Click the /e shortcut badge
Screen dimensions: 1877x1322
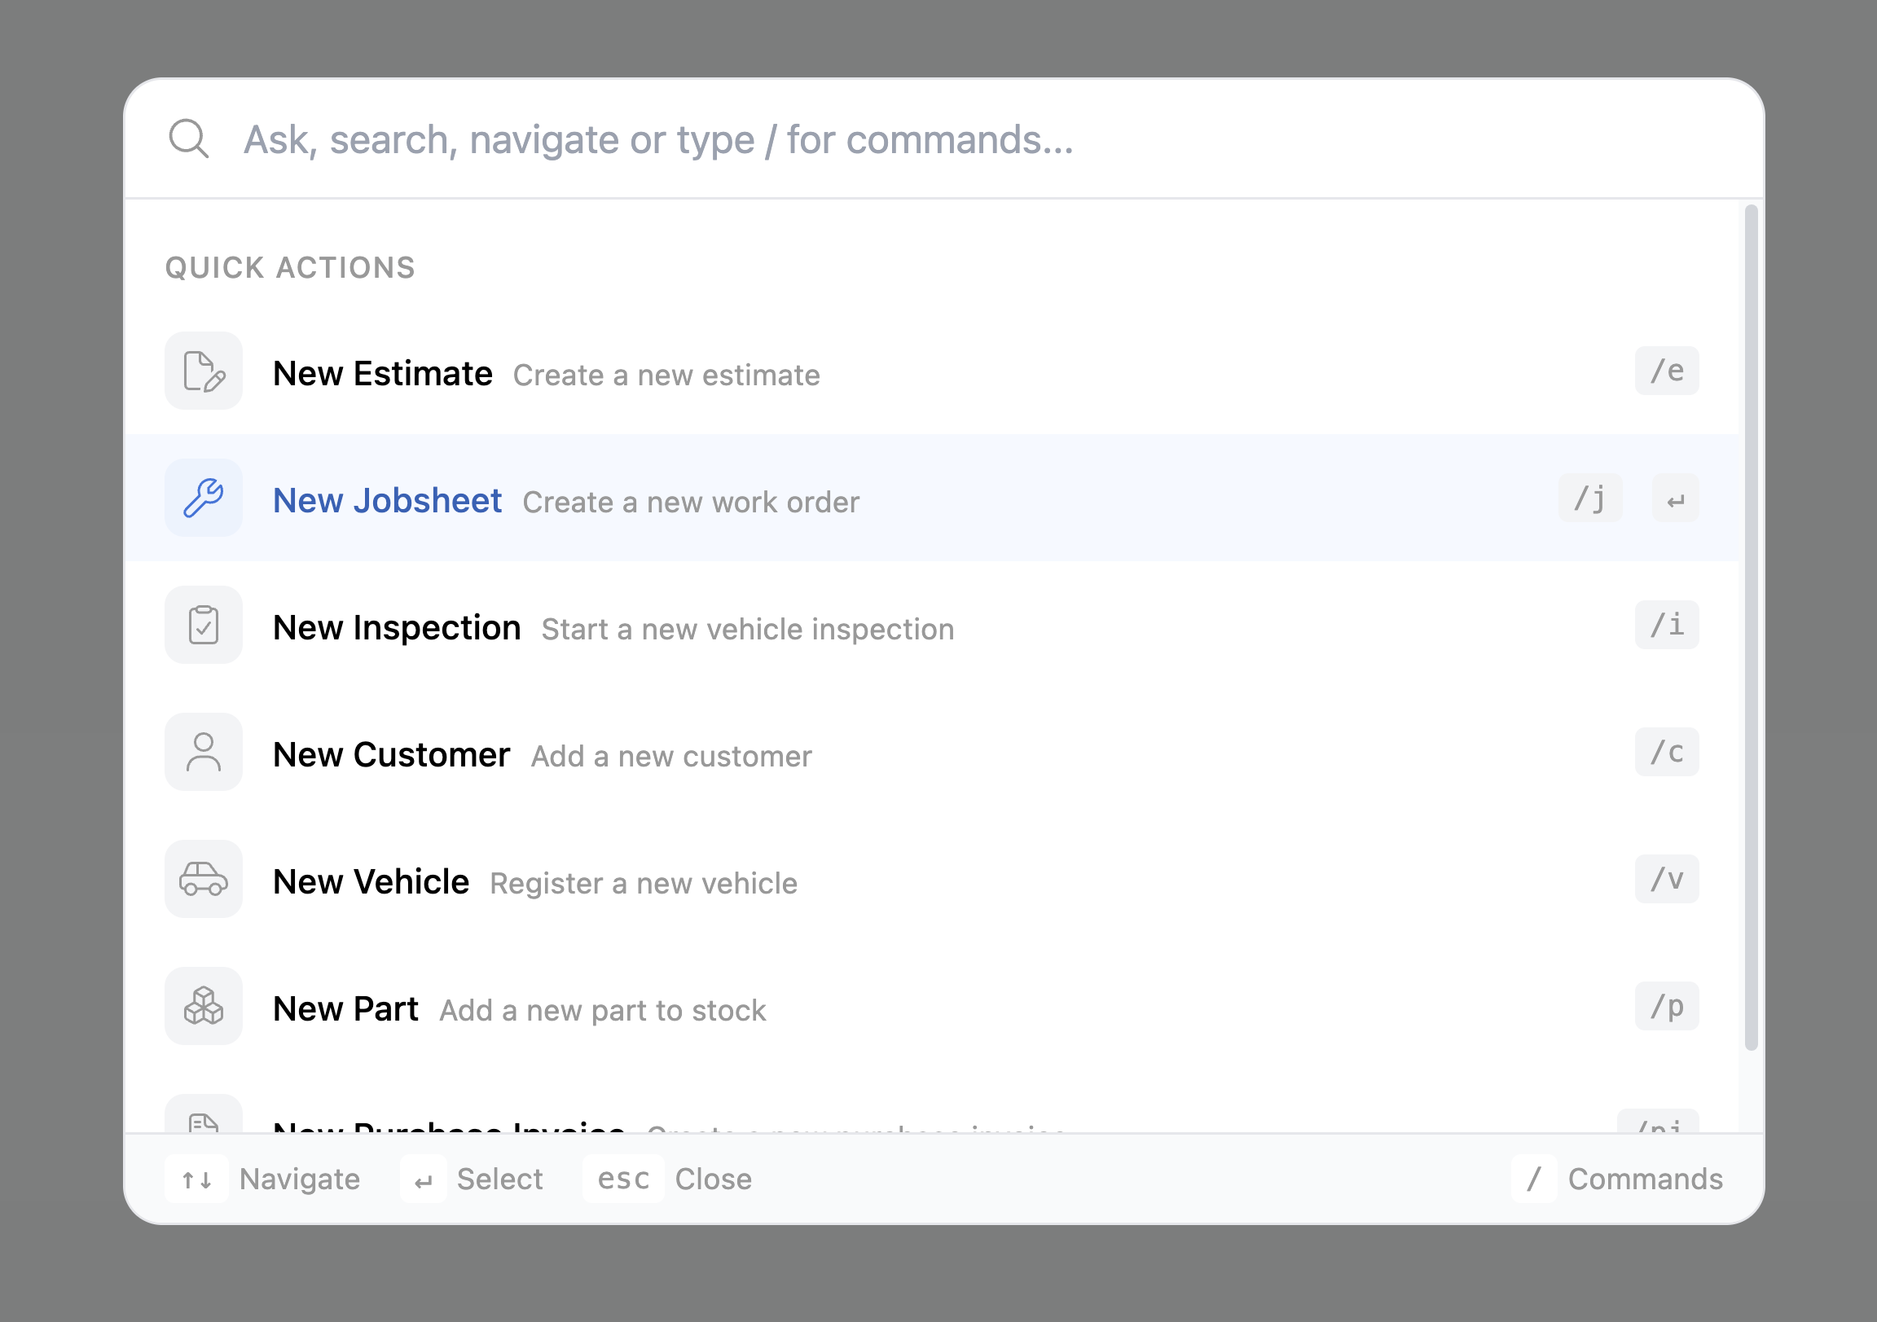tap(1667, 371)
